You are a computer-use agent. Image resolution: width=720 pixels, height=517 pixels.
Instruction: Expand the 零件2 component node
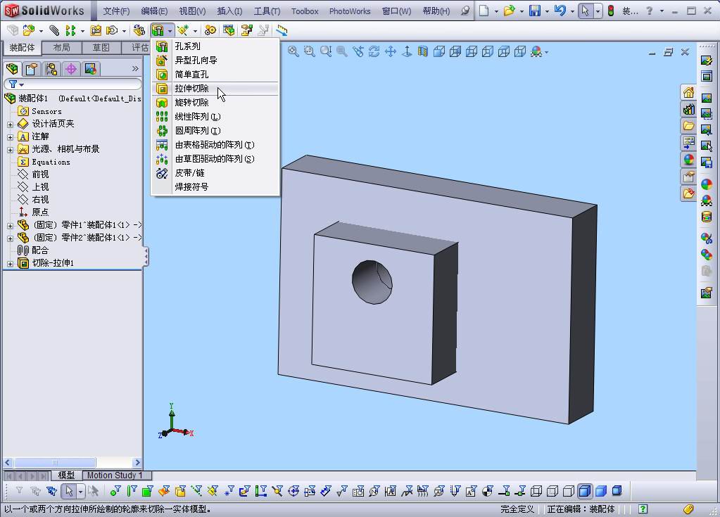click(10, 238)
